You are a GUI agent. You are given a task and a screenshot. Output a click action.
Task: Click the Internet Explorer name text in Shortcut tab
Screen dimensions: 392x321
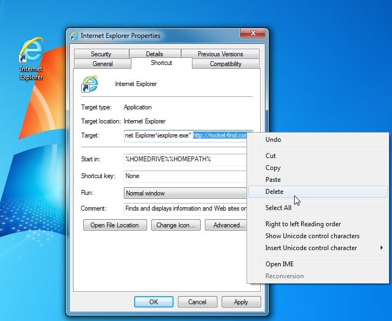[x=136, y=84]
